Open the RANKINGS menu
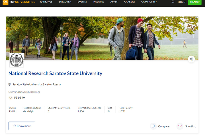Image resolution: width=205 pixels, height=136 pixels. click(46, 2)
